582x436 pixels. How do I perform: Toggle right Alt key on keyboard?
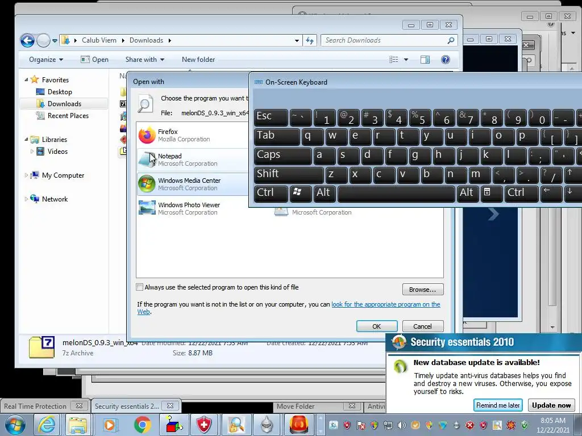pyautogui.click(x=468, y=193)
